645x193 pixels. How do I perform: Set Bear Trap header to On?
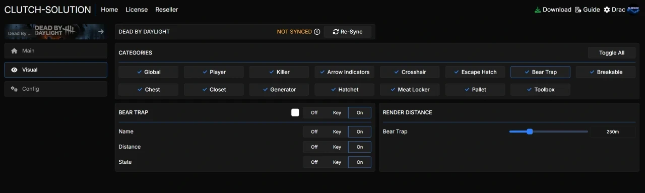click(360, 113)
